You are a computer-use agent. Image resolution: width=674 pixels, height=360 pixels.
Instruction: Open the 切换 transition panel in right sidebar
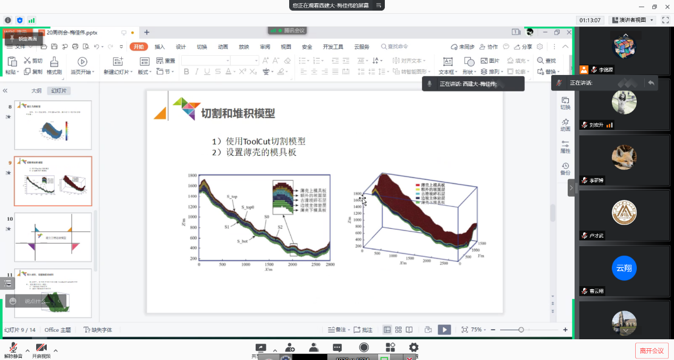[565, 103]
